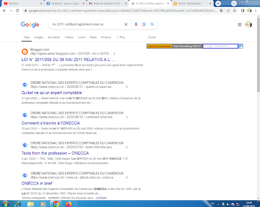This screenshot has height=207, width=260.
Task: Open the Windows Start menu
Action: pos(5,204)
